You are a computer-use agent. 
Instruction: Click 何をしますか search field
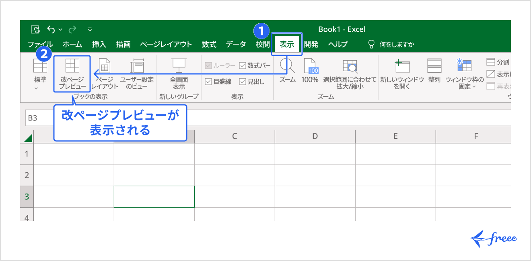pyautogui.click(x=397, y=44)
